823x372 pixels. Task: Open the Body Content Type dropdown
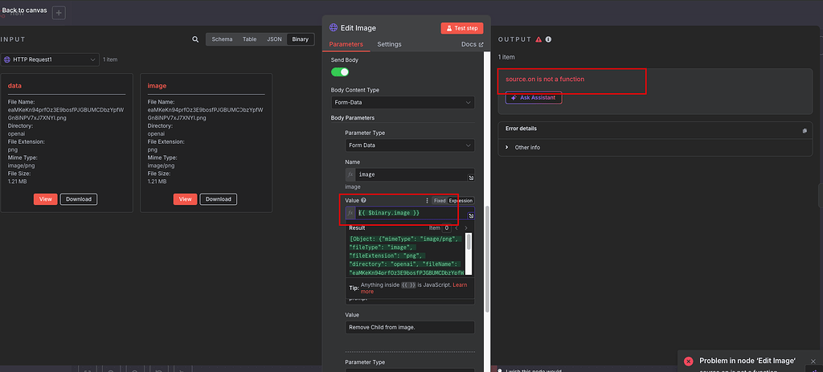[402, 103]
